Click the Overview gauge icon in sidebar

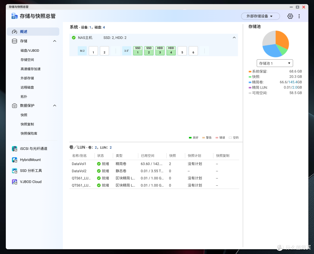(15, 32)
